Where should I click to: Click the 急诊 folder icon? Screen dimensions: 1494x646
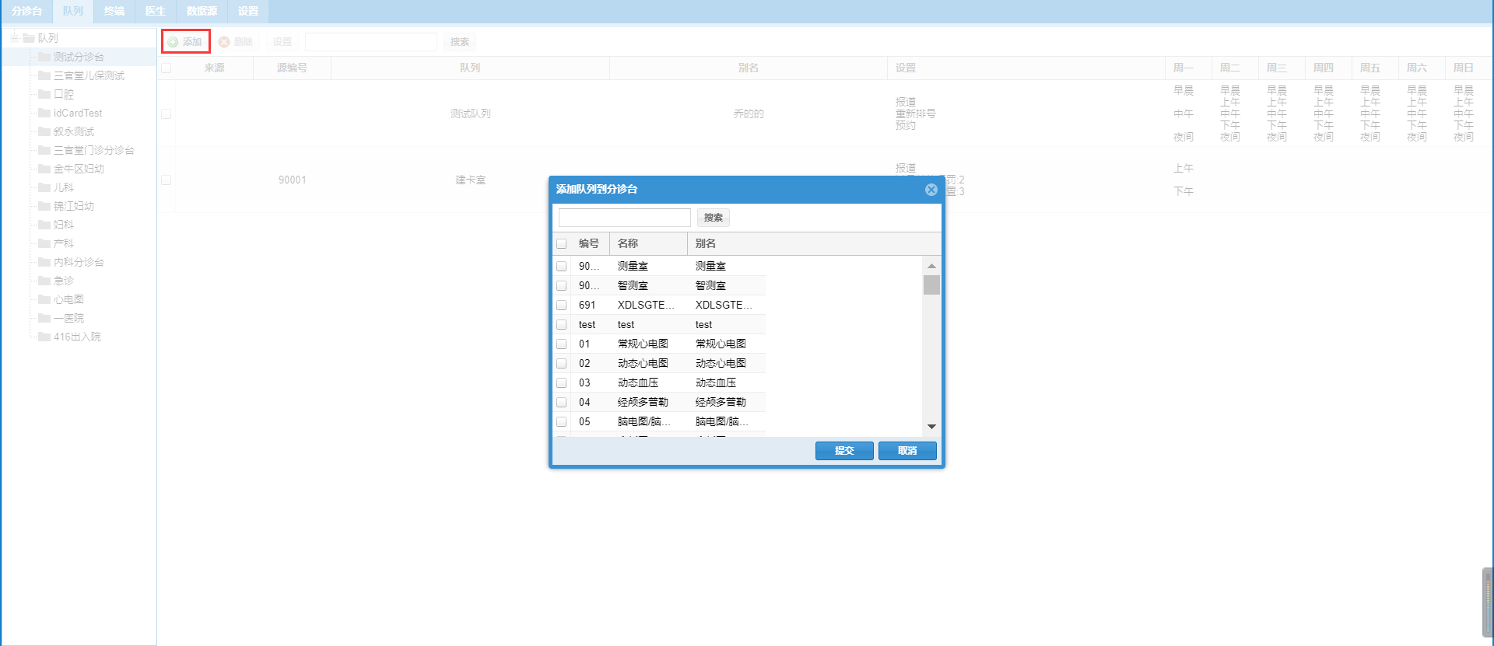pos(44,281)
